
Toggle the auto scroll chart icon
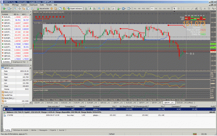(x=109, y=9)
